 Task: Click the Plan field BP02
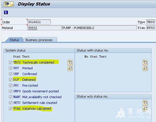pyautogui.click(x=151, y=28)
